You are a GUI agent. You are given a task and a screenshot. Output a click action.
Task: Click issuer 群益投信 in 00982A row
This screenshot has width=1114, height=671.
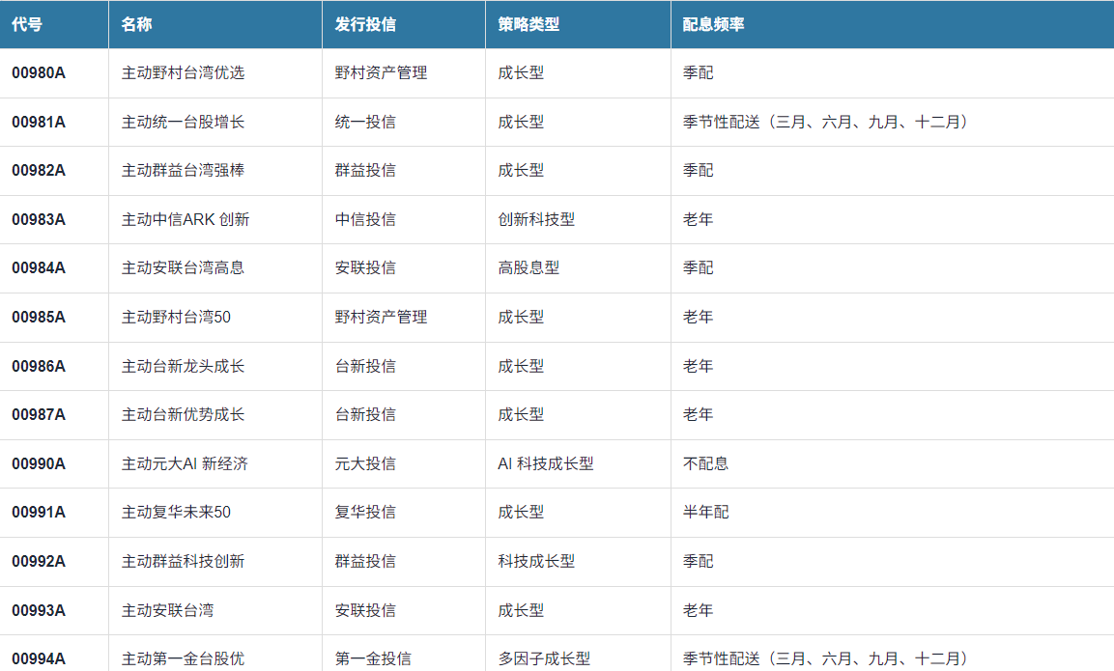click(365, 171)
